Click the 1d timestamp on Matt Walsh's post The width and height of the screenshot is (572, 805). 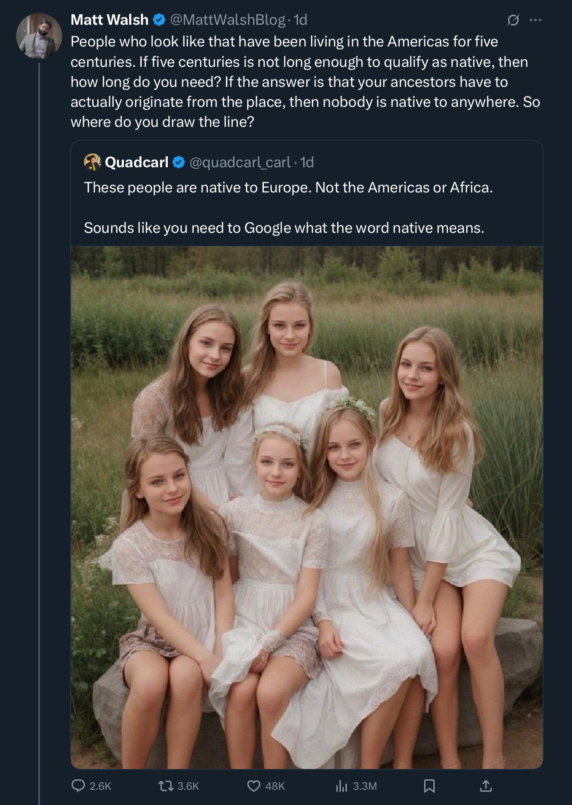tap(300, 20)
